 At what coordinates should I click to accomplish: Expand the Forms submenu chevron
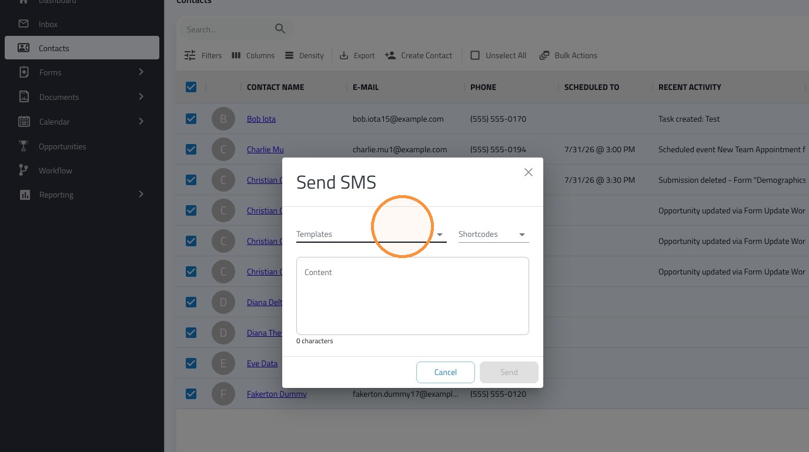pos(141,72)
